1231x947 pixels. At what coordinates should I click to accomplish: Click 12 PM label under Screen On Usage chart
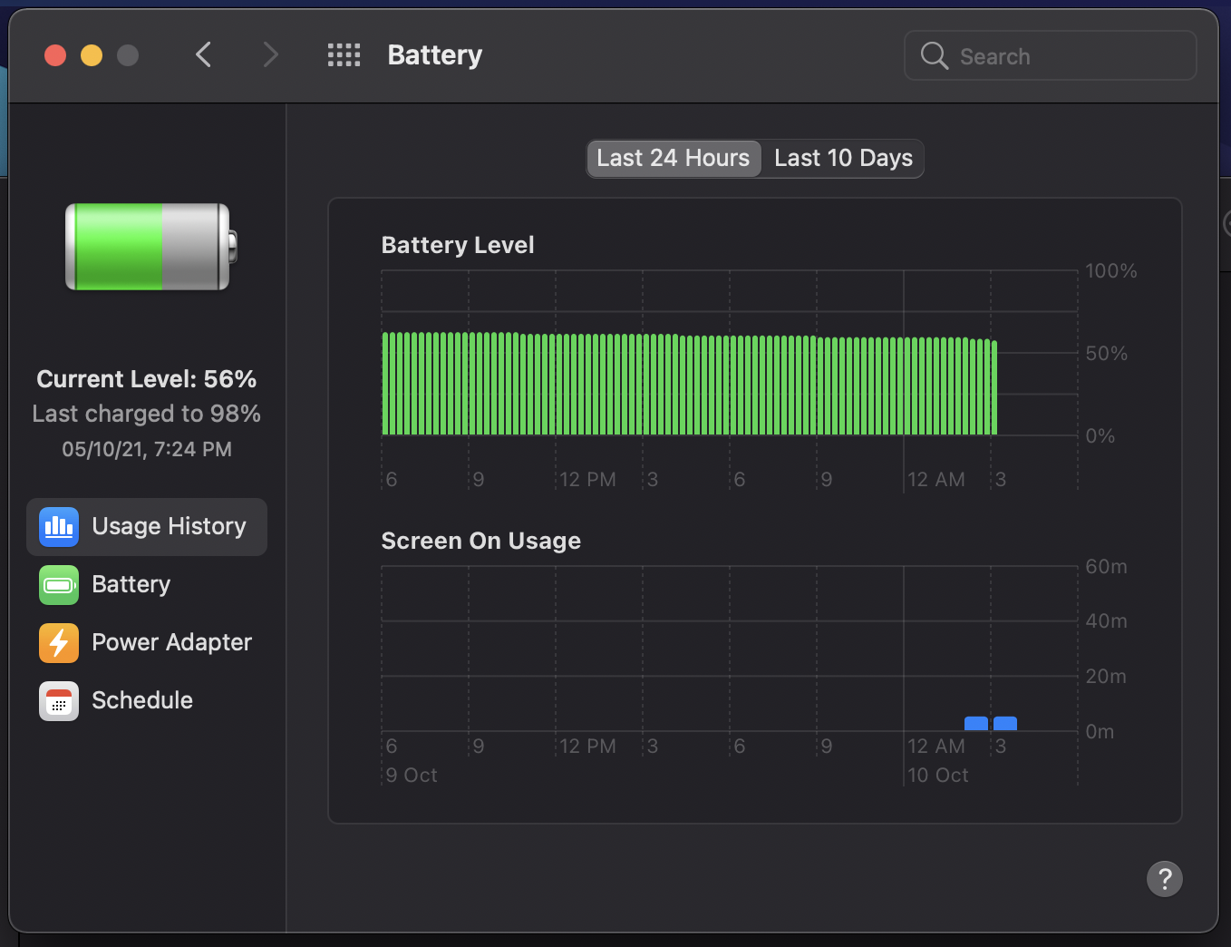click(587, 747)
